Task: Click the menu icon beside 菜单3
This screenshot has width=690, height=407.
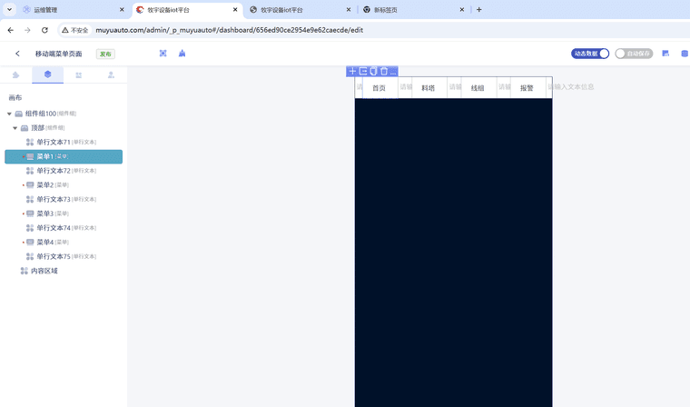Action: 30,213
